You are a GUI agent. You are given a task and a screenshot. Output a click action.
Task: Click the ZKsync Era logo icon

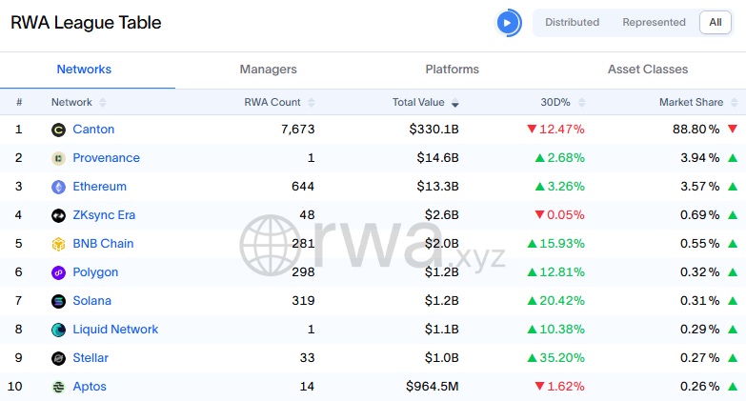pos(58,215)
